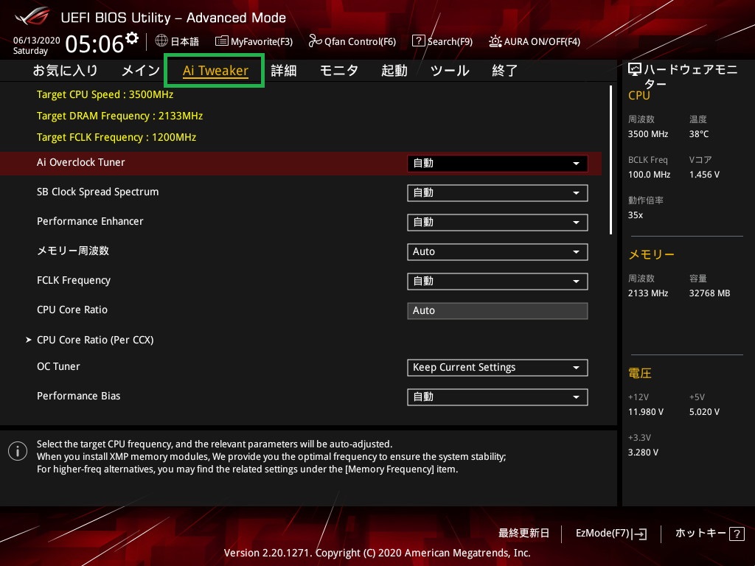Click Target FCLK Frequency : 1200MHz text
Screen dimensions: 755x566
[x=116, y=138]
